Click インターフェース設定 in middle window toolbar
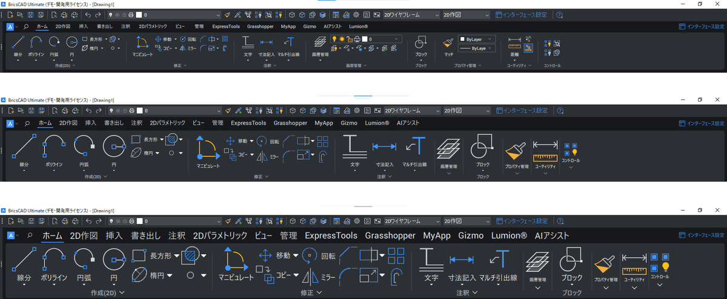 pos(521,111)
